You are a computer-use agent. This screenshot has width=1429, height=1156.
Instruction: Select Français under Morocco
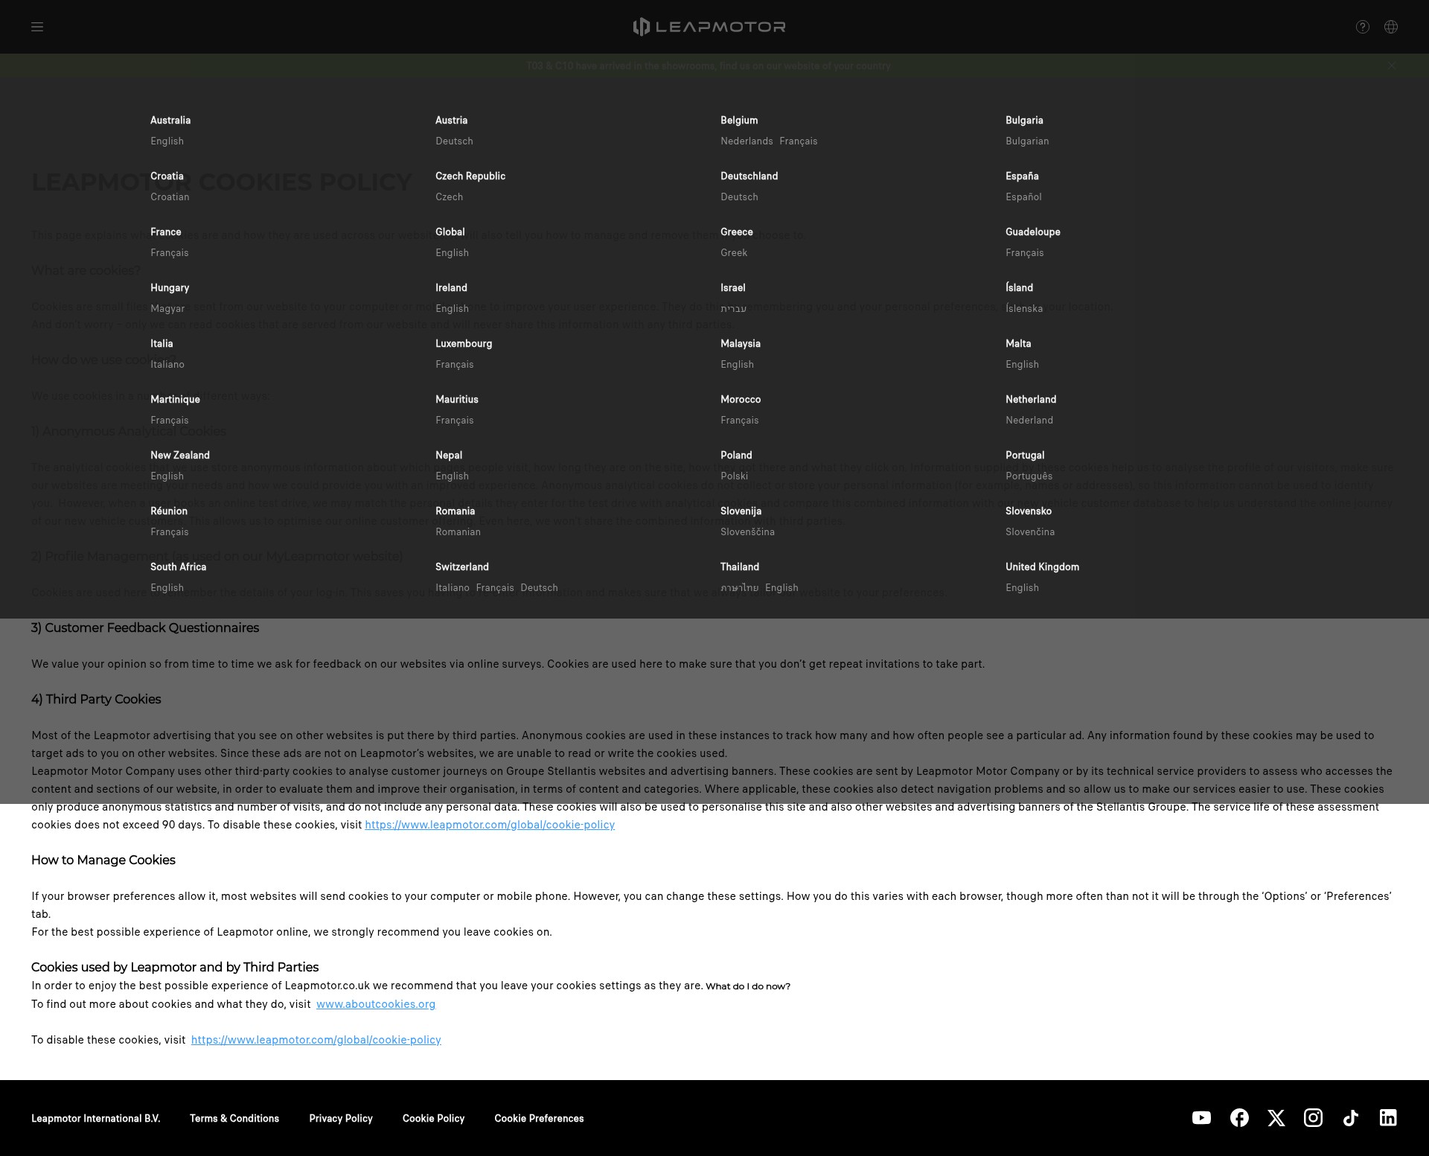[x=739, y=420]
